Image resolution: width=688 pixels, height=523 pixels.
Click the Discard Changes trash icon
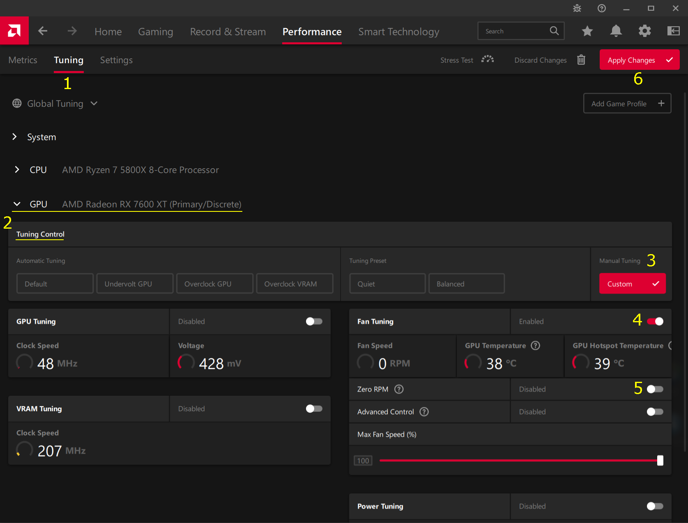click(581, 60)
